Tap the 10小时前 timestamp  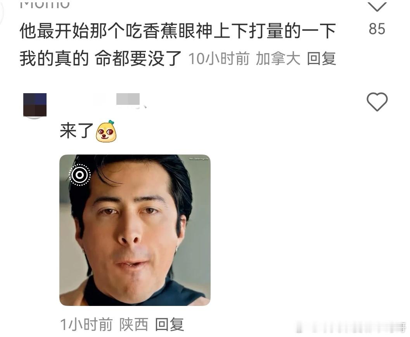click(219, 58)
